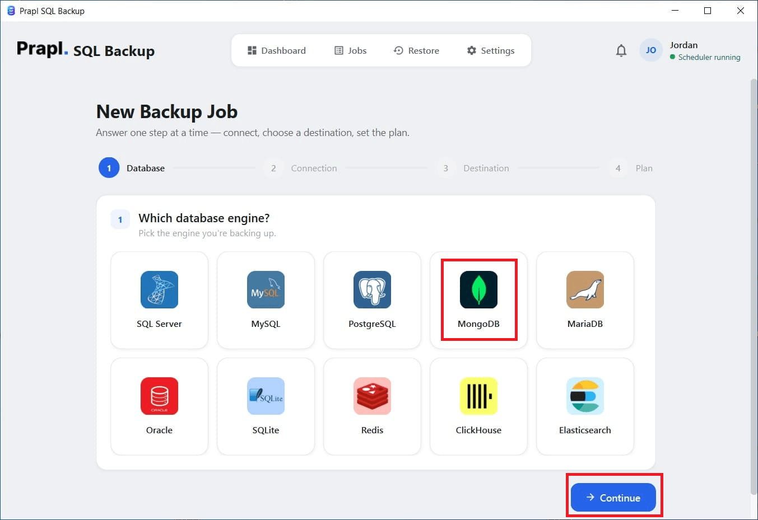The width and height of the screenshot is (758, 520).
Task: Click the app icon in the title bar
Action: (x=11, y=11)
